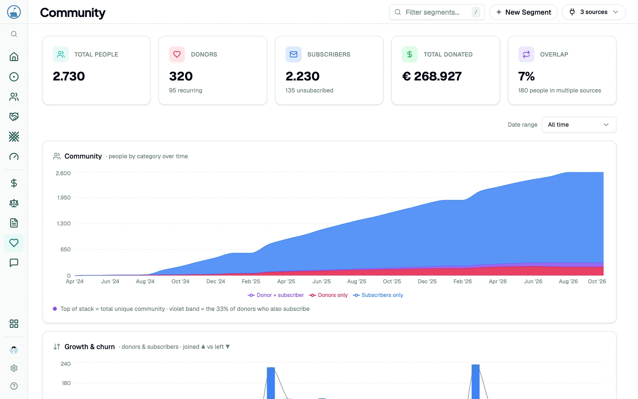Image resolution: width=638 pixels, height=399 pixels.
Task: Click the app logo in the sidebar
Action: pos(14,12)
